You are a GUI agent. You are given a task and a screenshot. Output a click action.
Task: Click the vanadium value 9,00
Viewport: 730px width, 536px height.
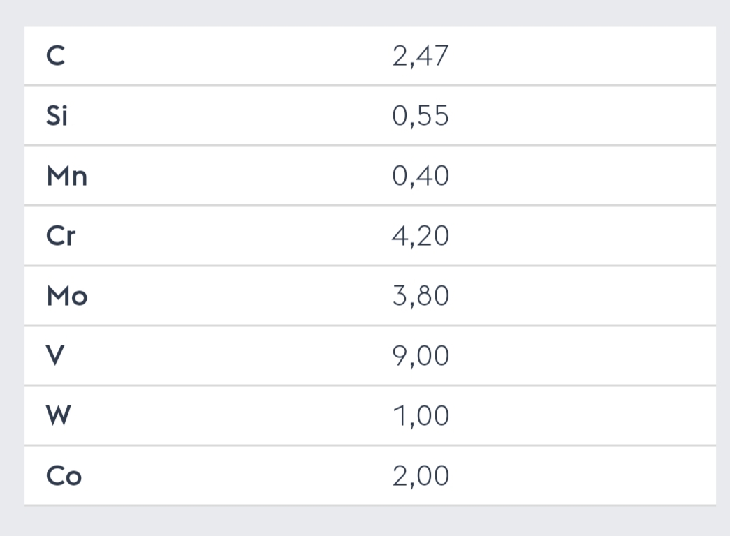[x=421, y=356]
